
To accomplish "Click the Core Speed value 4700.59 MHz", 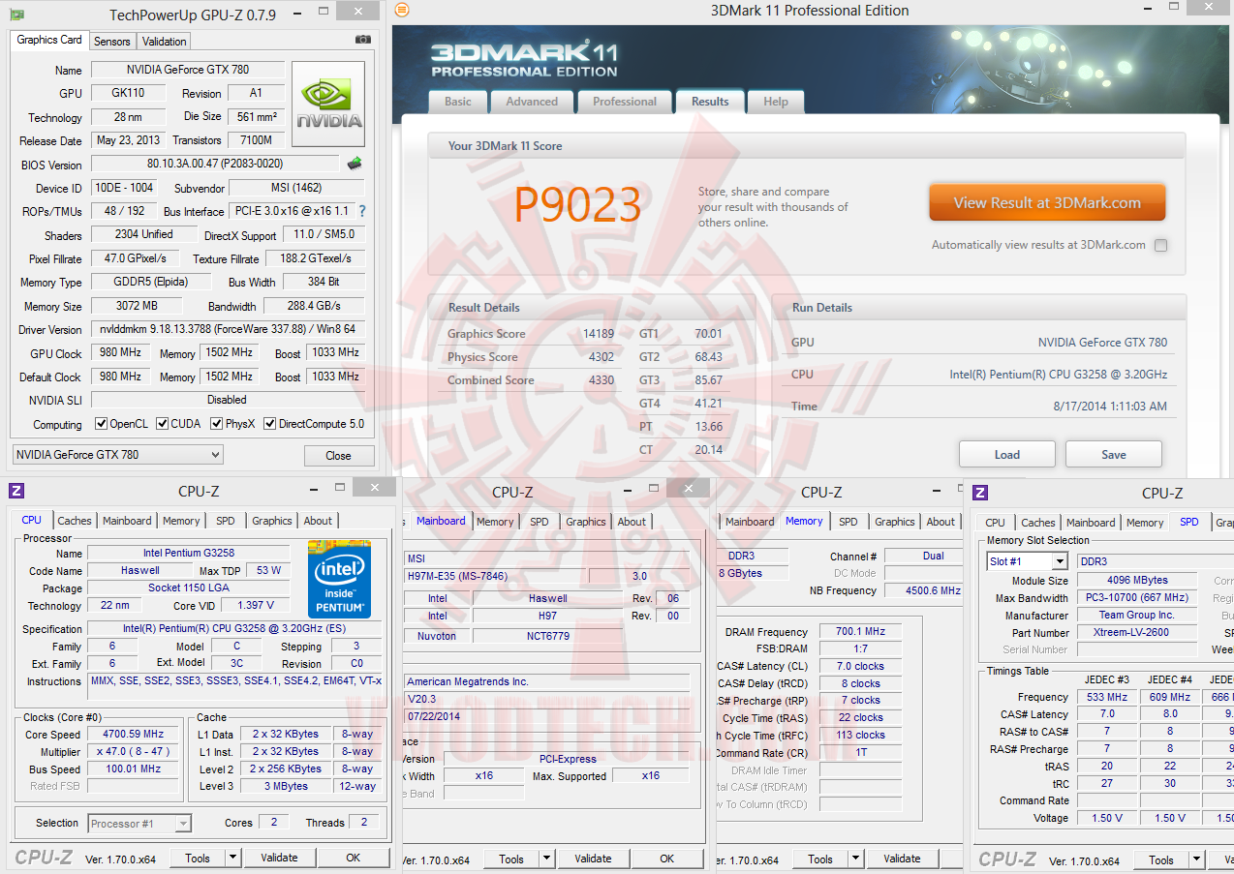I will coord(132,734).
